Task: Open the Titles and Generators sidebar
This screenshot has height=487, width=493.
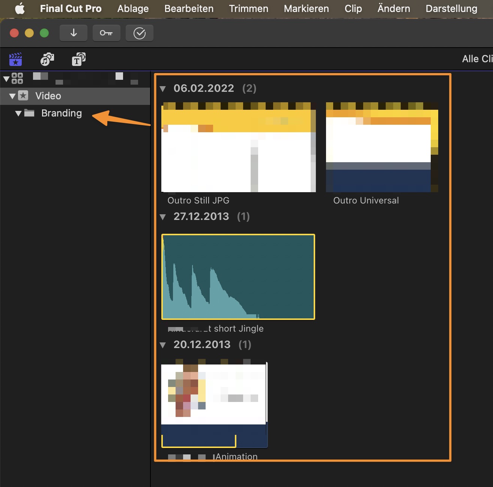Action: pos(78,59)
